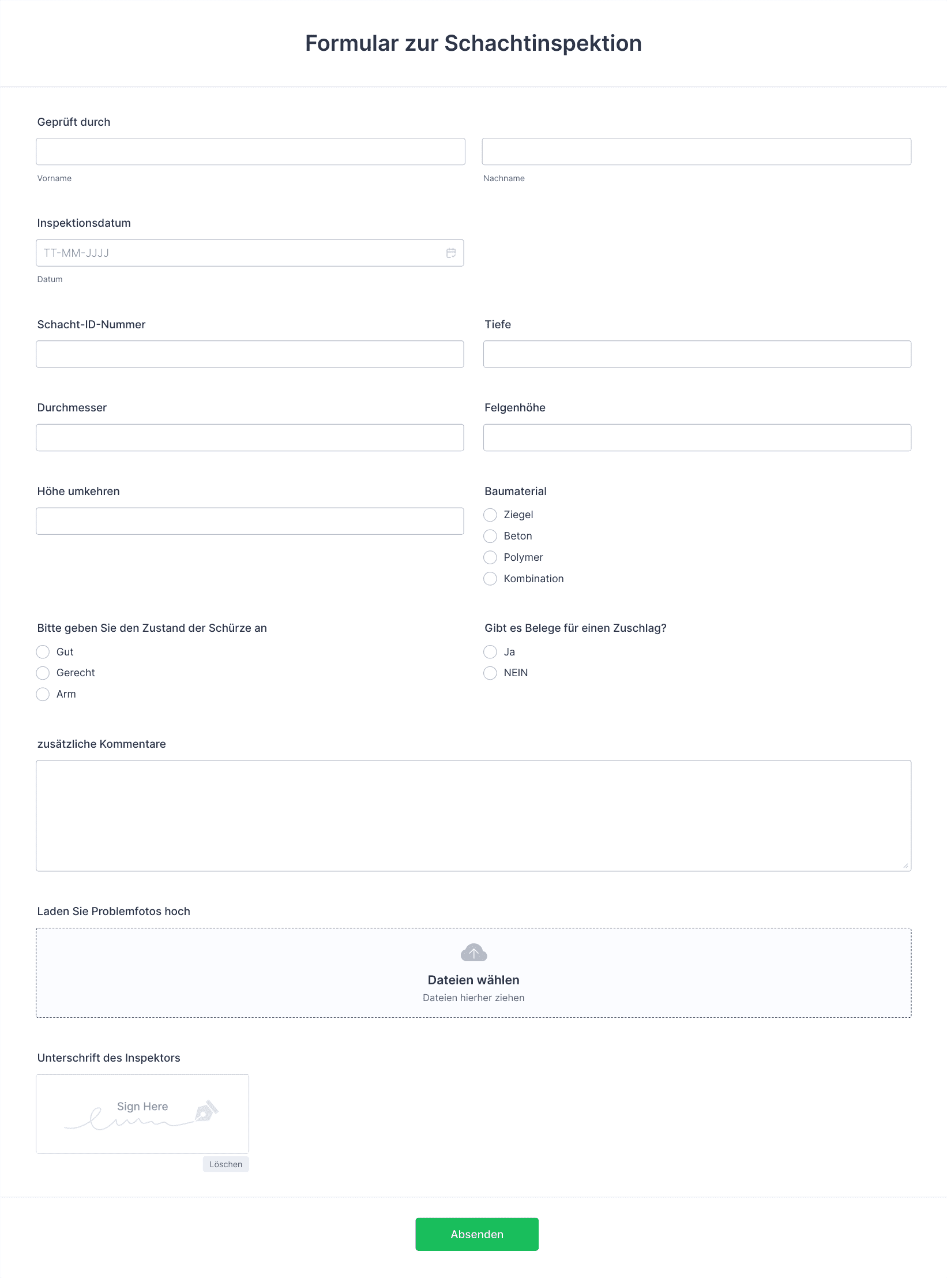Click the Tiefe input field
The image size is (947, 1278).
pos(697,354)
